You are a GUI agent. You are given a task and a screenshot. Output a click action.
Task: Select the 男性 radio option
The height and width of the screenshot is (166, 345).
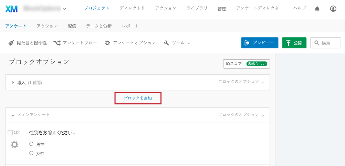click(x=31, y=144)
